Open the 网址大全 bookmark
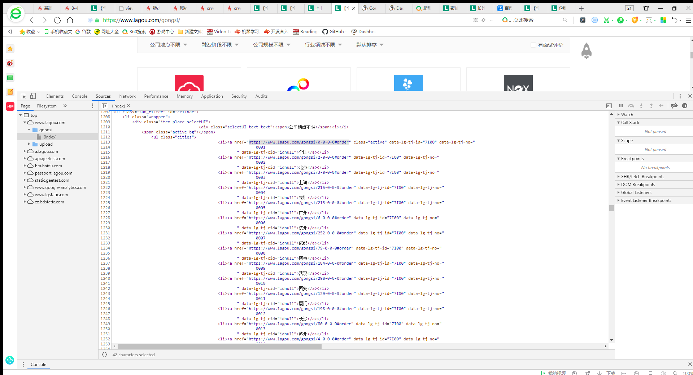This screenshot has height=375, width=693. click(x=106, y=32)
